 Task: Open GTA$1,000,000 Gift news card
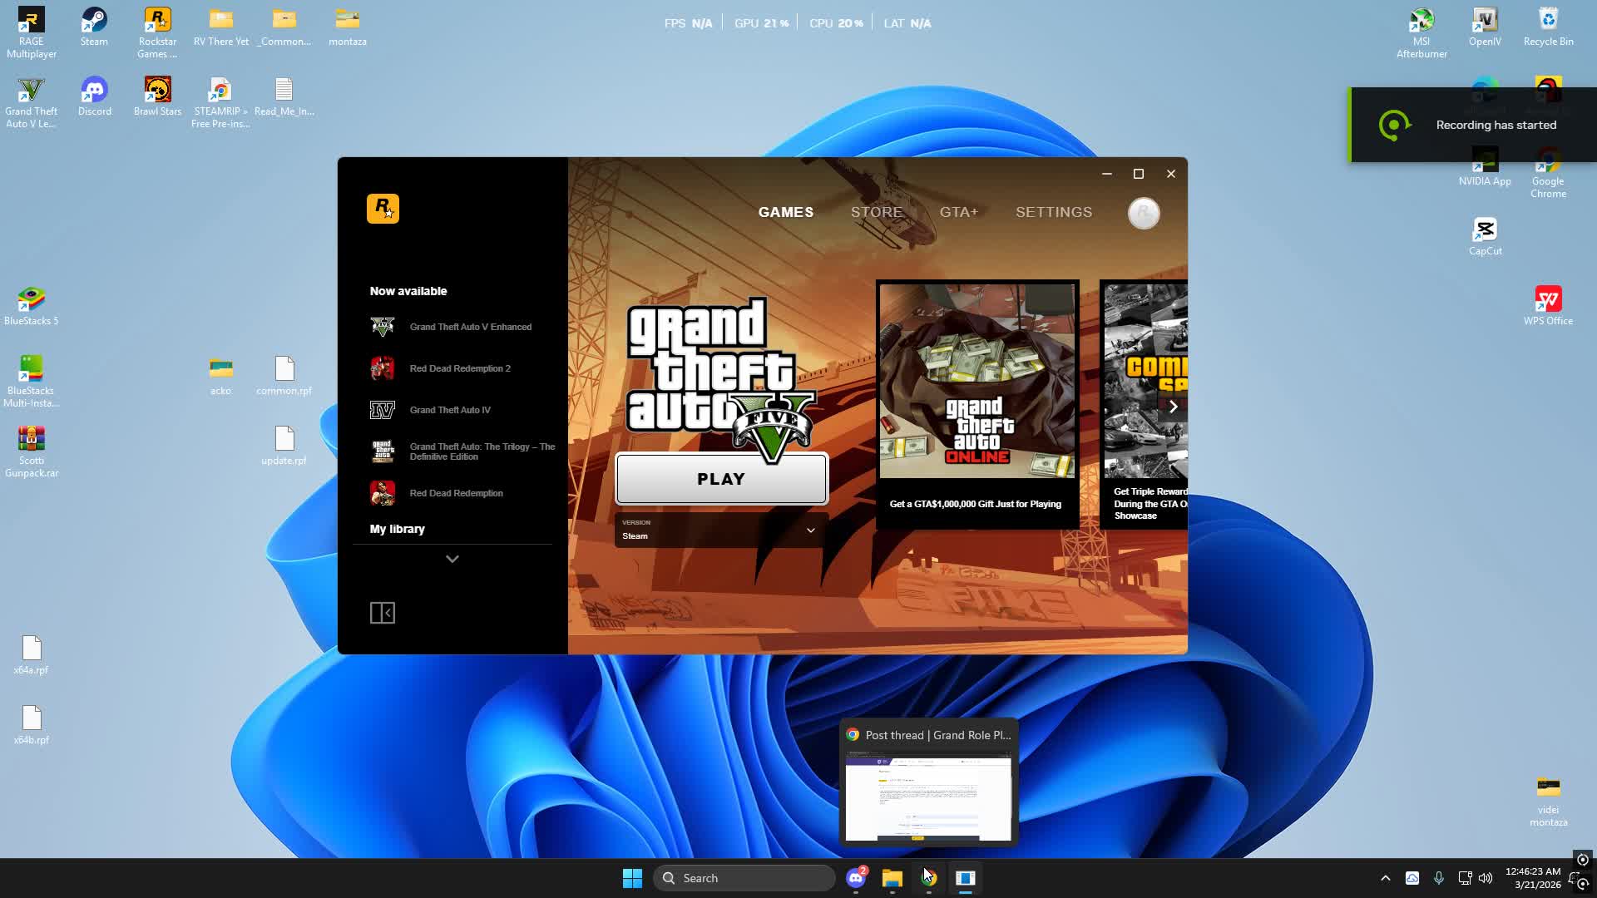tap(976, 403)
